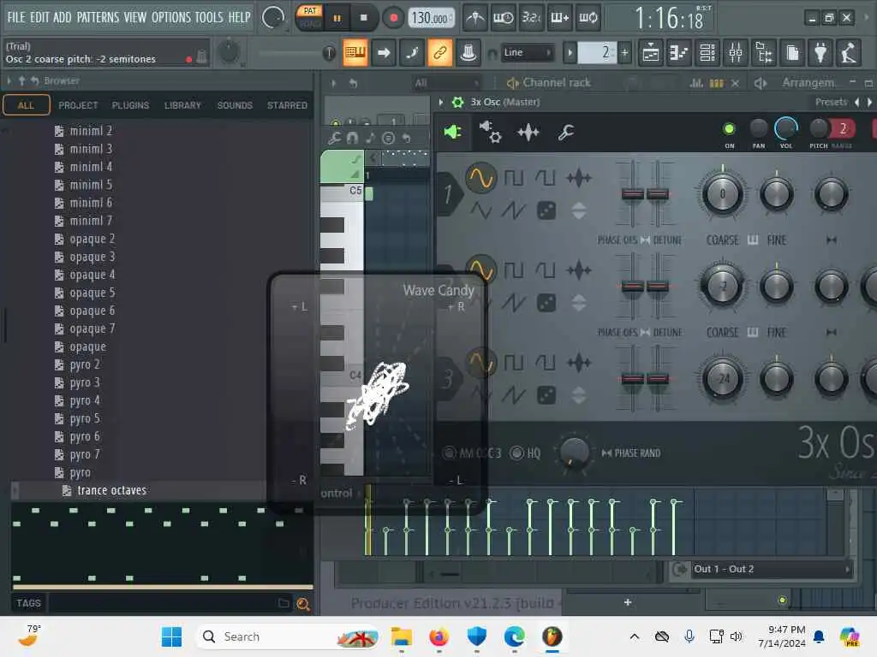Open the FILE menu
Screen dimensions: 877x657
pos(16,17)
